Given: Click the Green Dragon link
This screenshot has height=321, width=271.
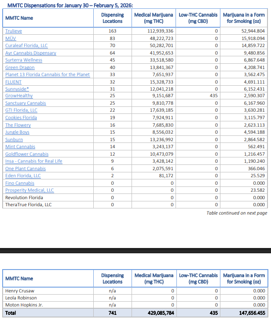Looking at the screenshot, I should [x=20, y=67].
